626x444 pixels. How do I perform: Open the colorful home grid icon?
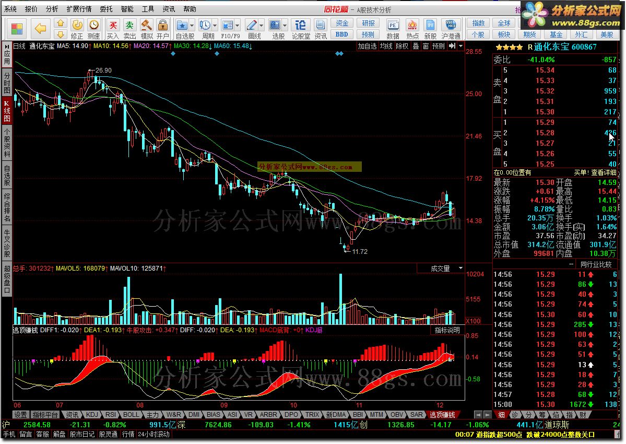point(17,29)
